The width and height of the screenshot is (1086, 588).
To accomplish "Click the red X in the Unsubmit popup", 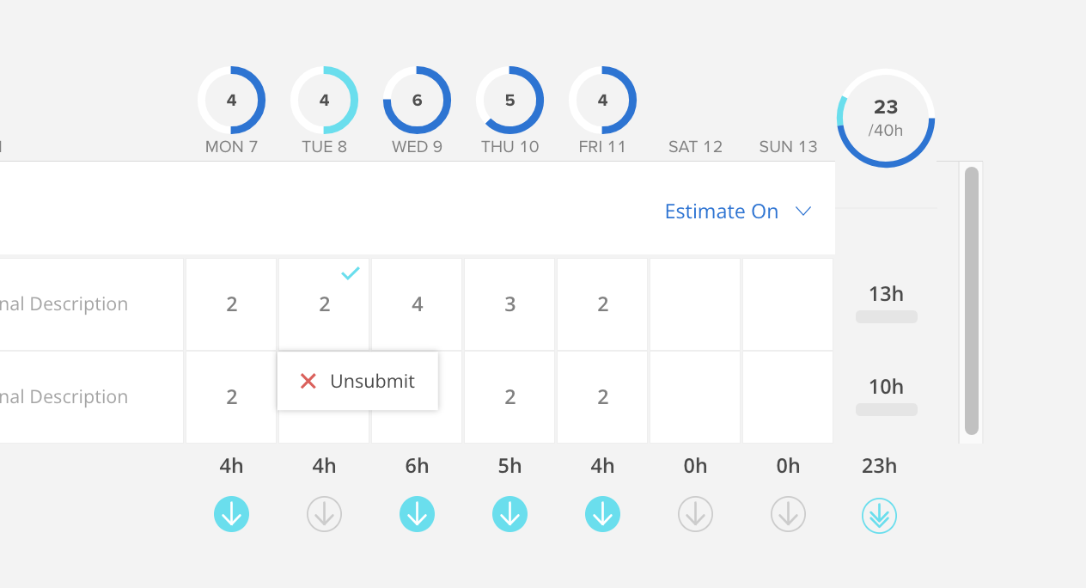I will (308, 381).
